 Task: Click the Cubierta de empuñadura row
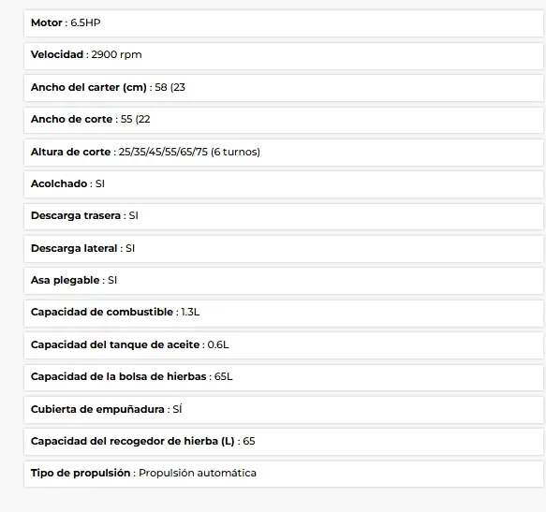(284, 409)
